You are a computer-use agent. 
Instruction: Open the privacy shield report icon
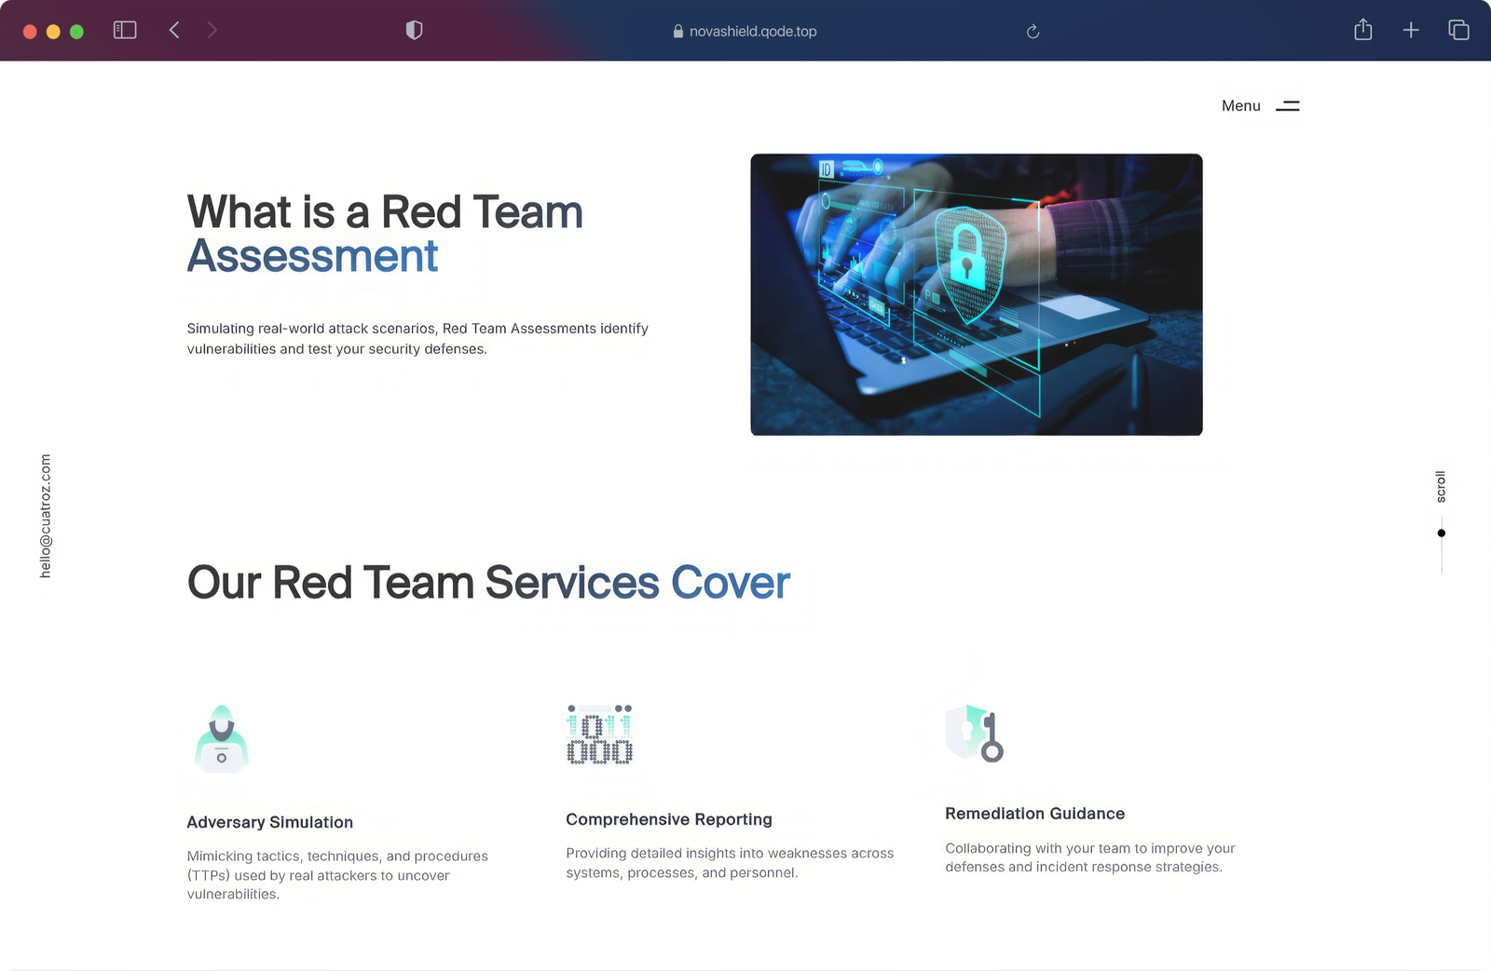[x=414, y=31]
